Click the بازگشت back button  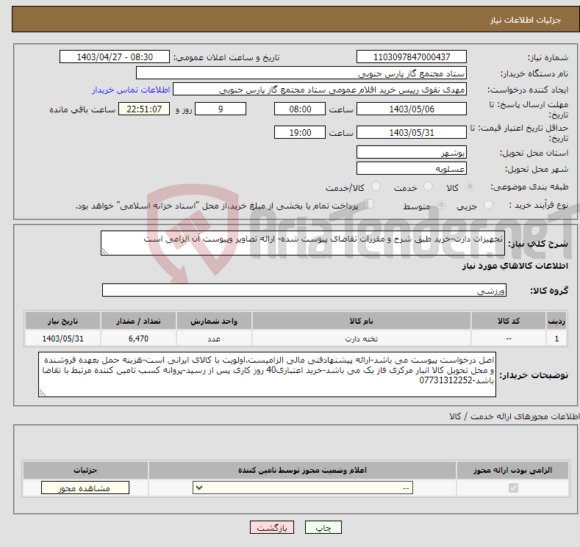click(272, 527)
